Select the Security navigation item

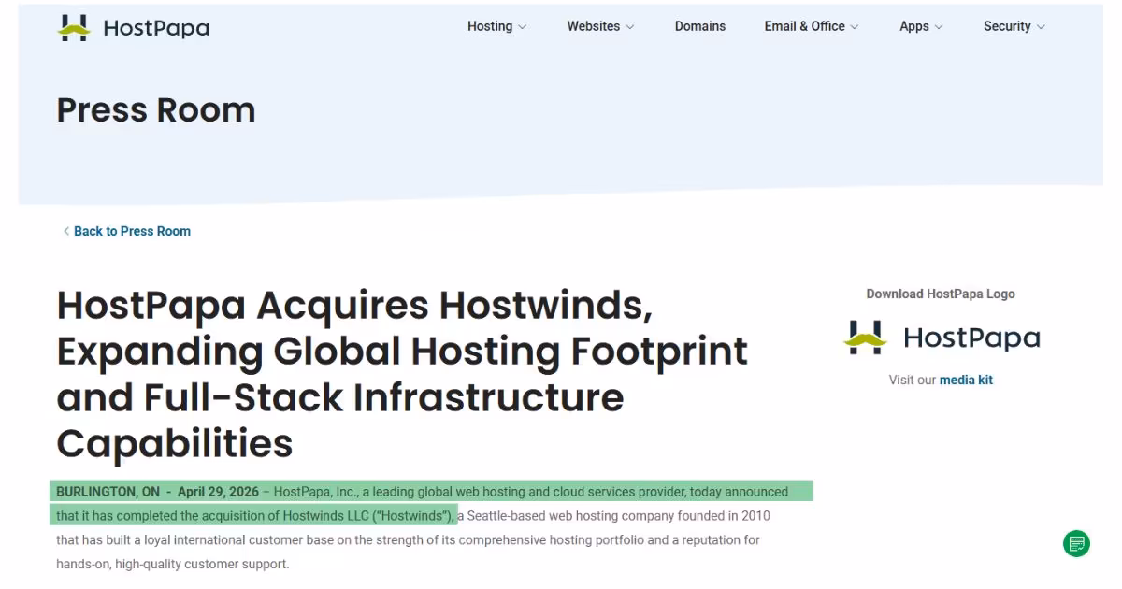click(1007, 26)
